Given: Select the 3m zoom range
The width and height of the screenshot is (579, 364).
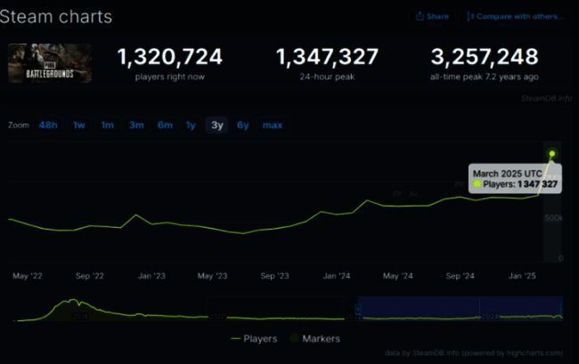Looking at the screenshot, I should (x=136, y=125).
